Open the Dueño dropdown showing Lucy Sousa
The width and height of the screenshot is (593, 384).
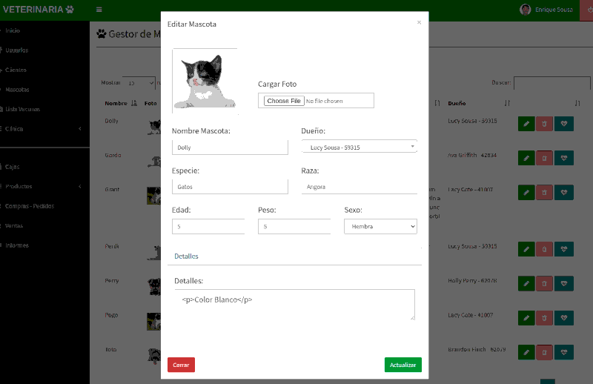click(x=360, y=147)
